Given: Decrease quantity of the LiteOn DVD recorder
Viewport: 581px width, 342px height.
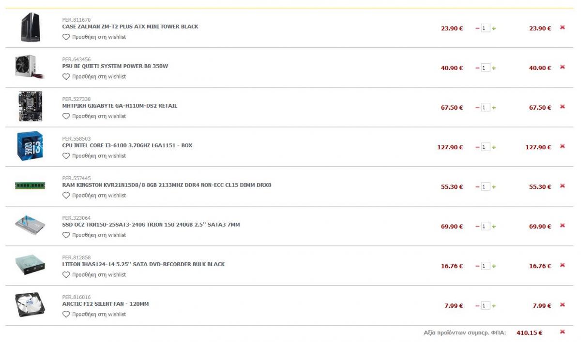Looking at the screenshot, I should (x=477, y=266).
